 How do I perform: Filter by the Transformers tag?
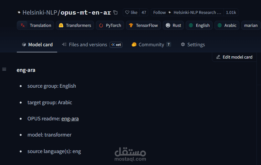(75, 25)
